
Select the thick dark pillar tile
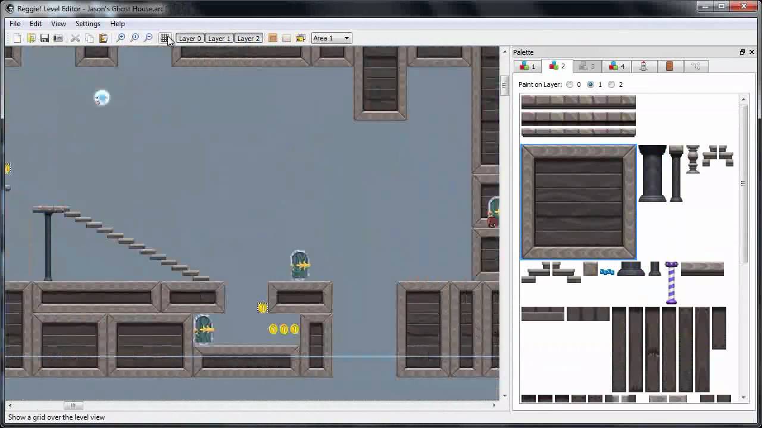(x=652, y=174)
